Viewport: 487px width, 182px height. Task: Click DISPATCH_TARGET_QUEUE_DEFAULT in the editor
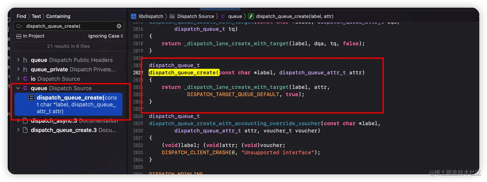(233, 94)
